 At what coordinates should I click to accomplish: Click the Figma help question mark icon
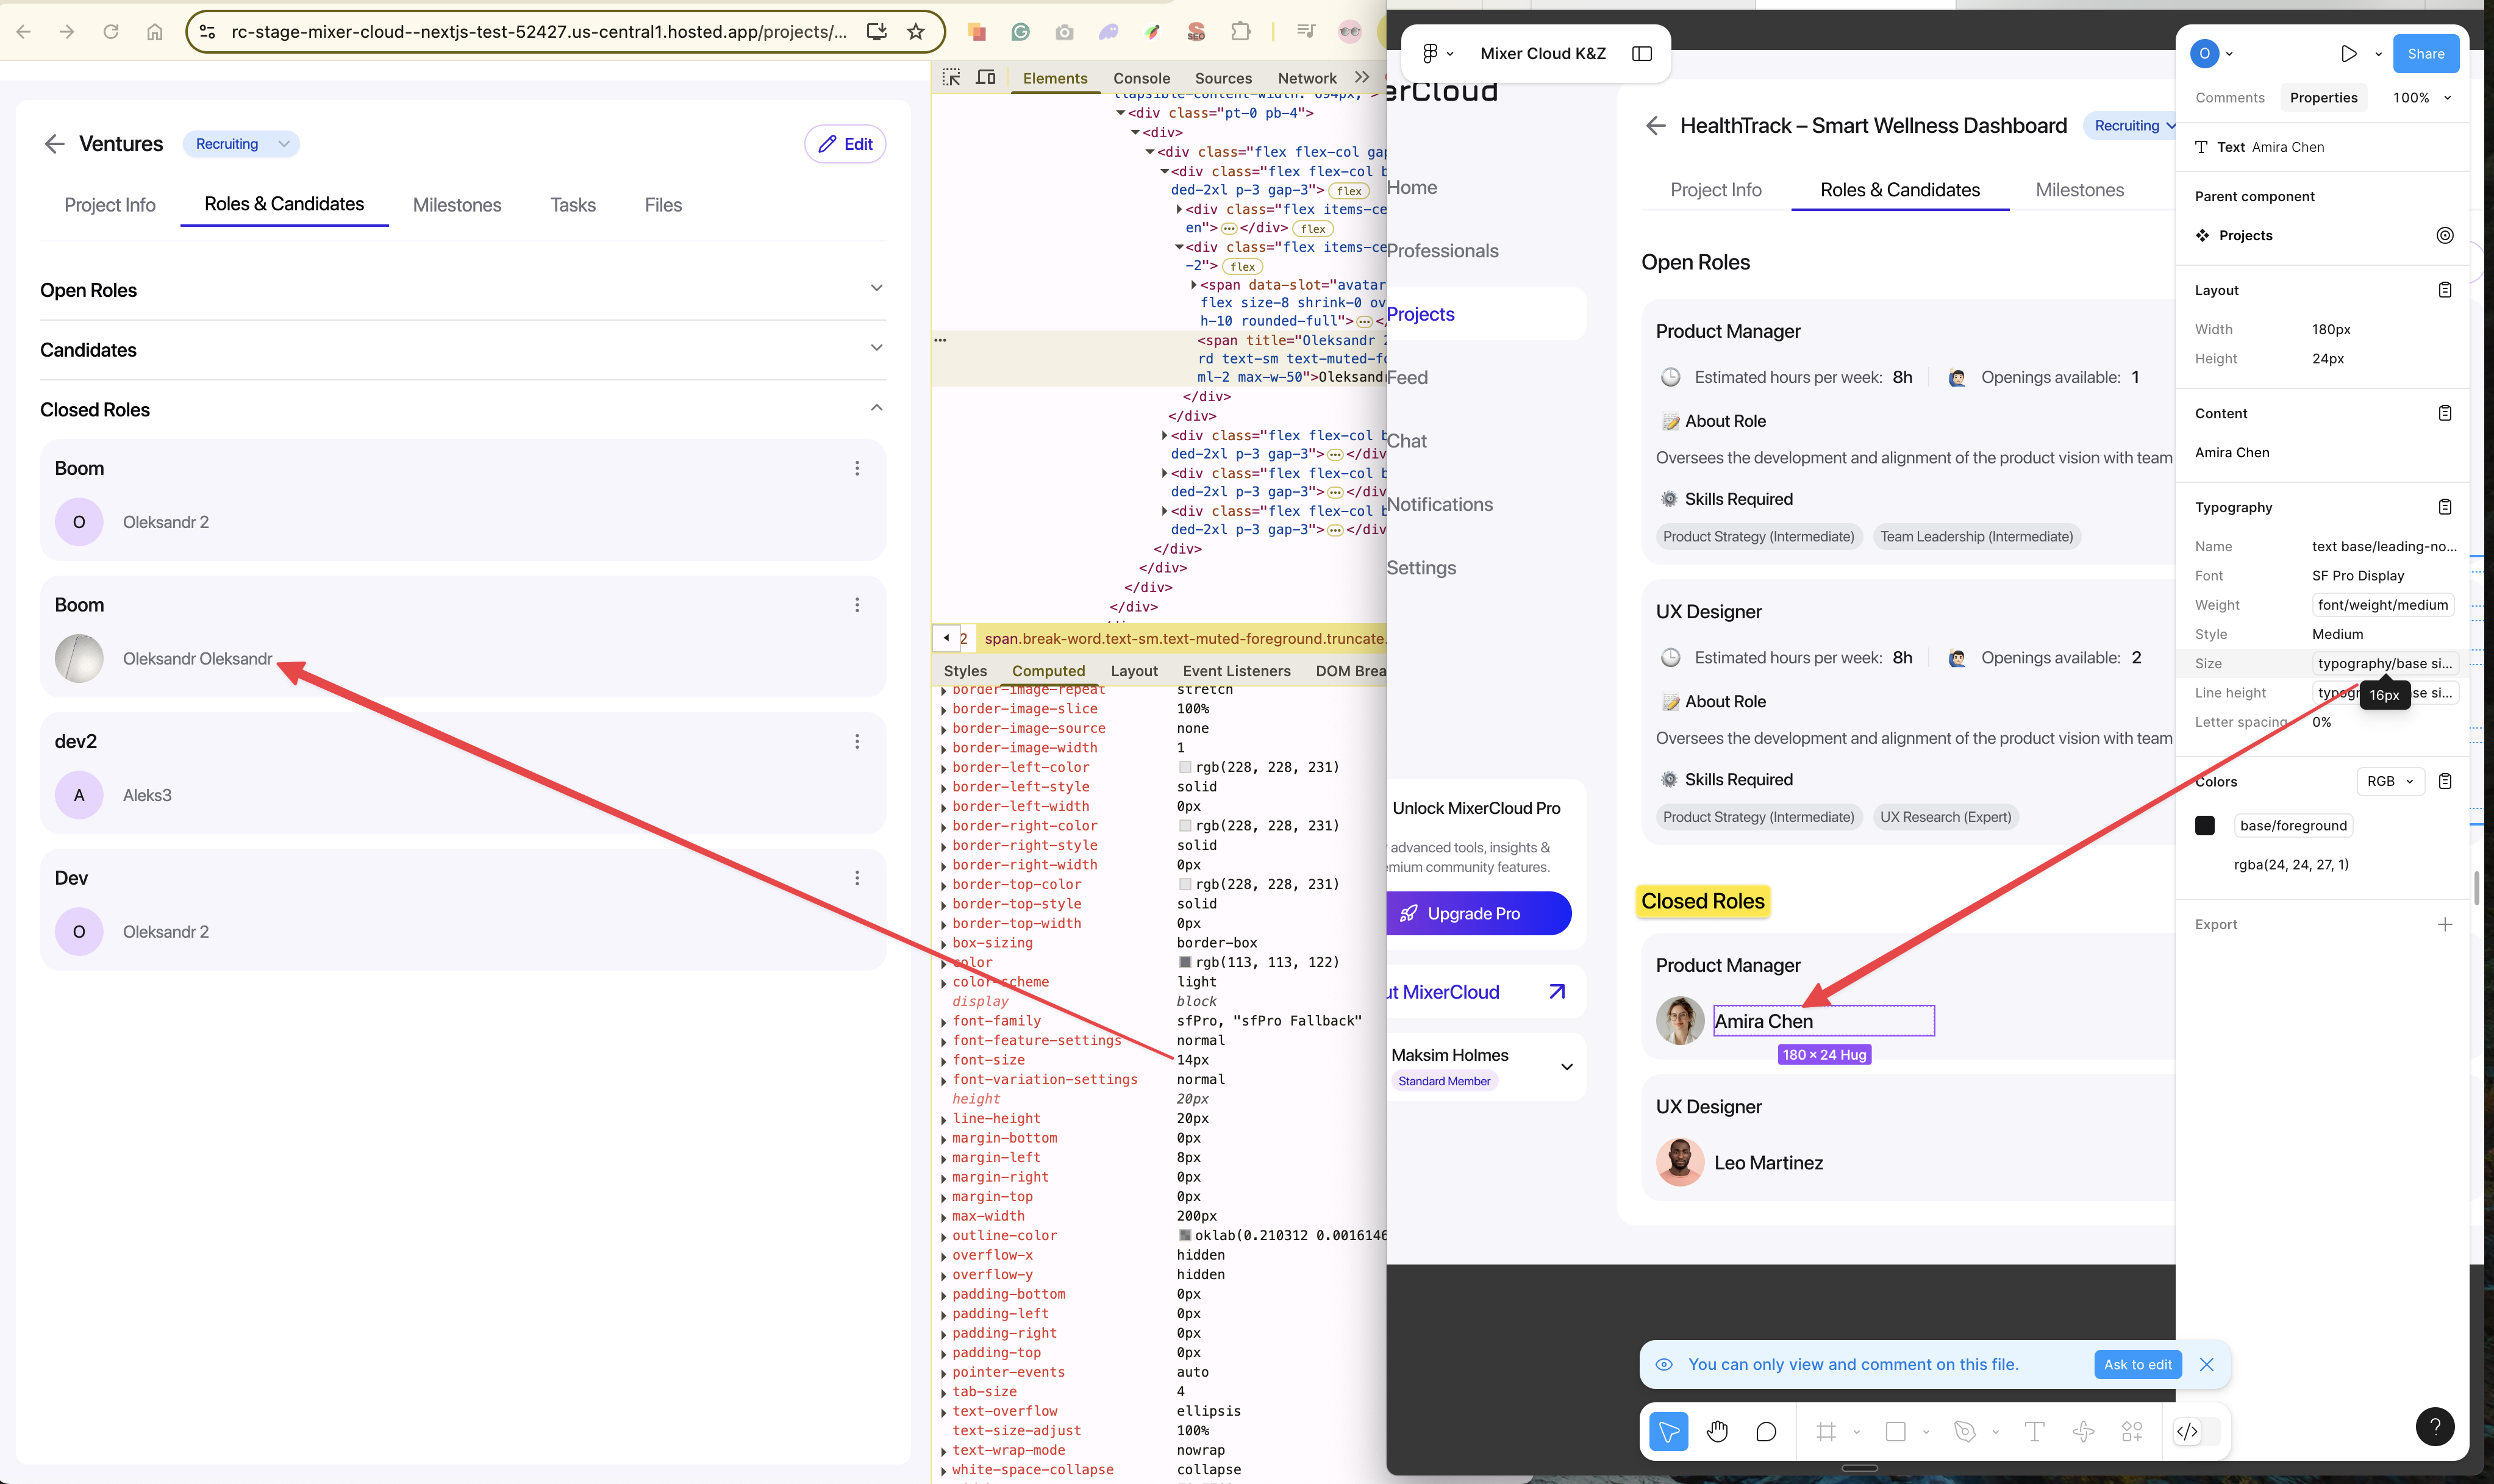click(x=2434, y=1426)
